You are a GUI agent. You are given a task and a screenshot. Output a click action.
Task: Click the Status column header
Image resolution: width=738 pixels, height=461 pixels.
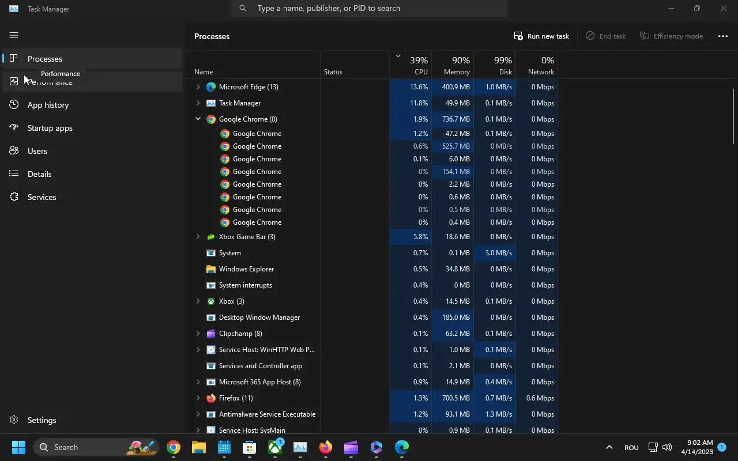[355, 66]
